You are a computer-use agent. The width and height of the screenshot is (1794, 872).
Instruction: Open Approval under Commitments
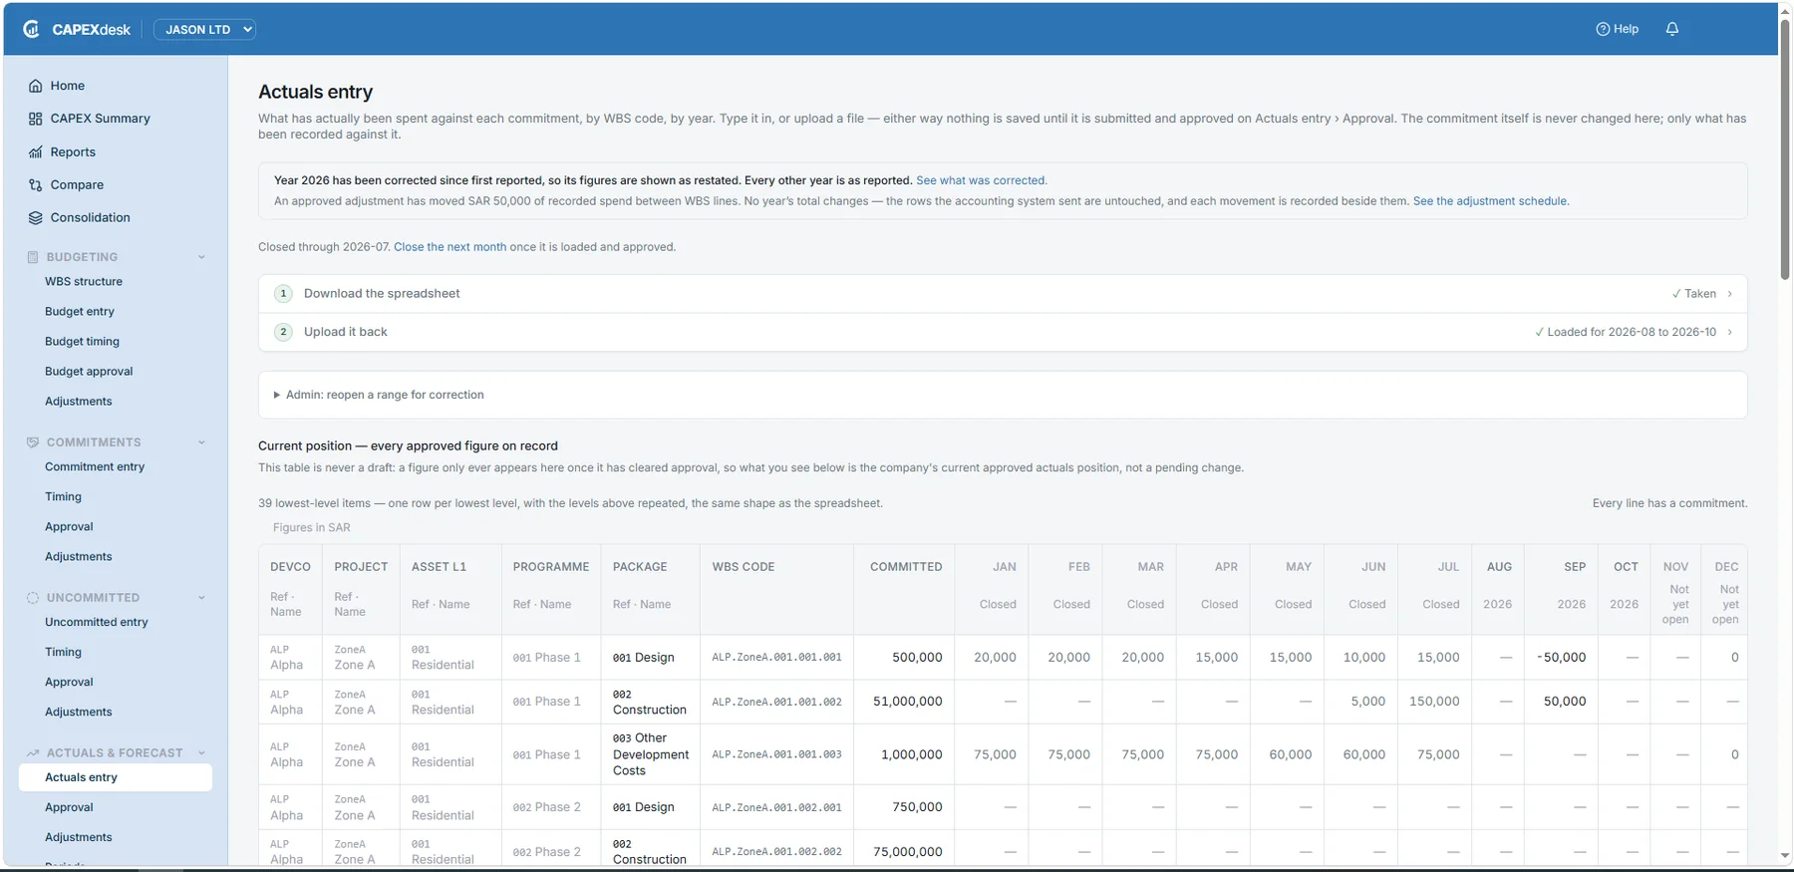click(69, 527)
